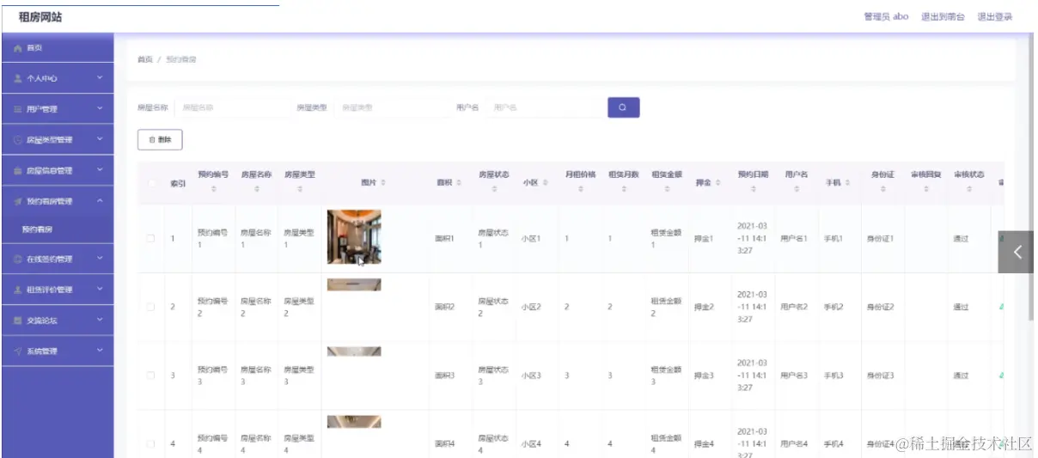Sort by 预约日期 column sort arrows
Screen dimensions: 1038x458
754,189
